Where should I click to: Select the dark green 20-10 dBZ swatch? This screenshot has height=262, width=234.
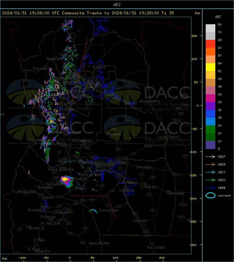[x=210, y=137]
